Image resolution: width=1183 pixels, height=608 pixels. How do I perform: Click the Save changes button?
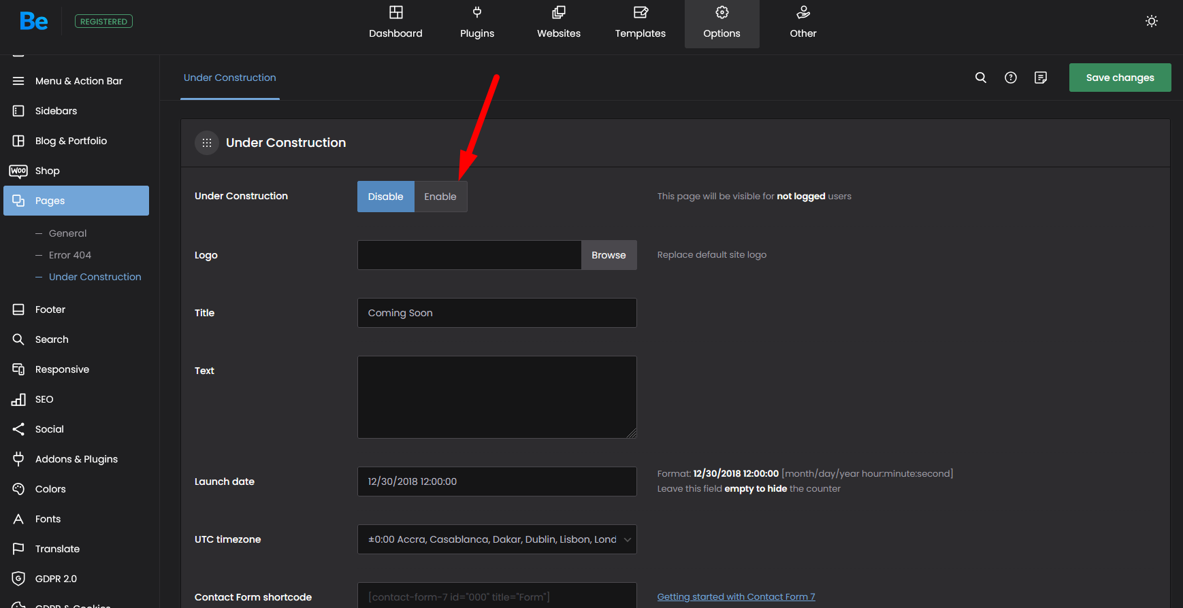[x=1120, y=78]
